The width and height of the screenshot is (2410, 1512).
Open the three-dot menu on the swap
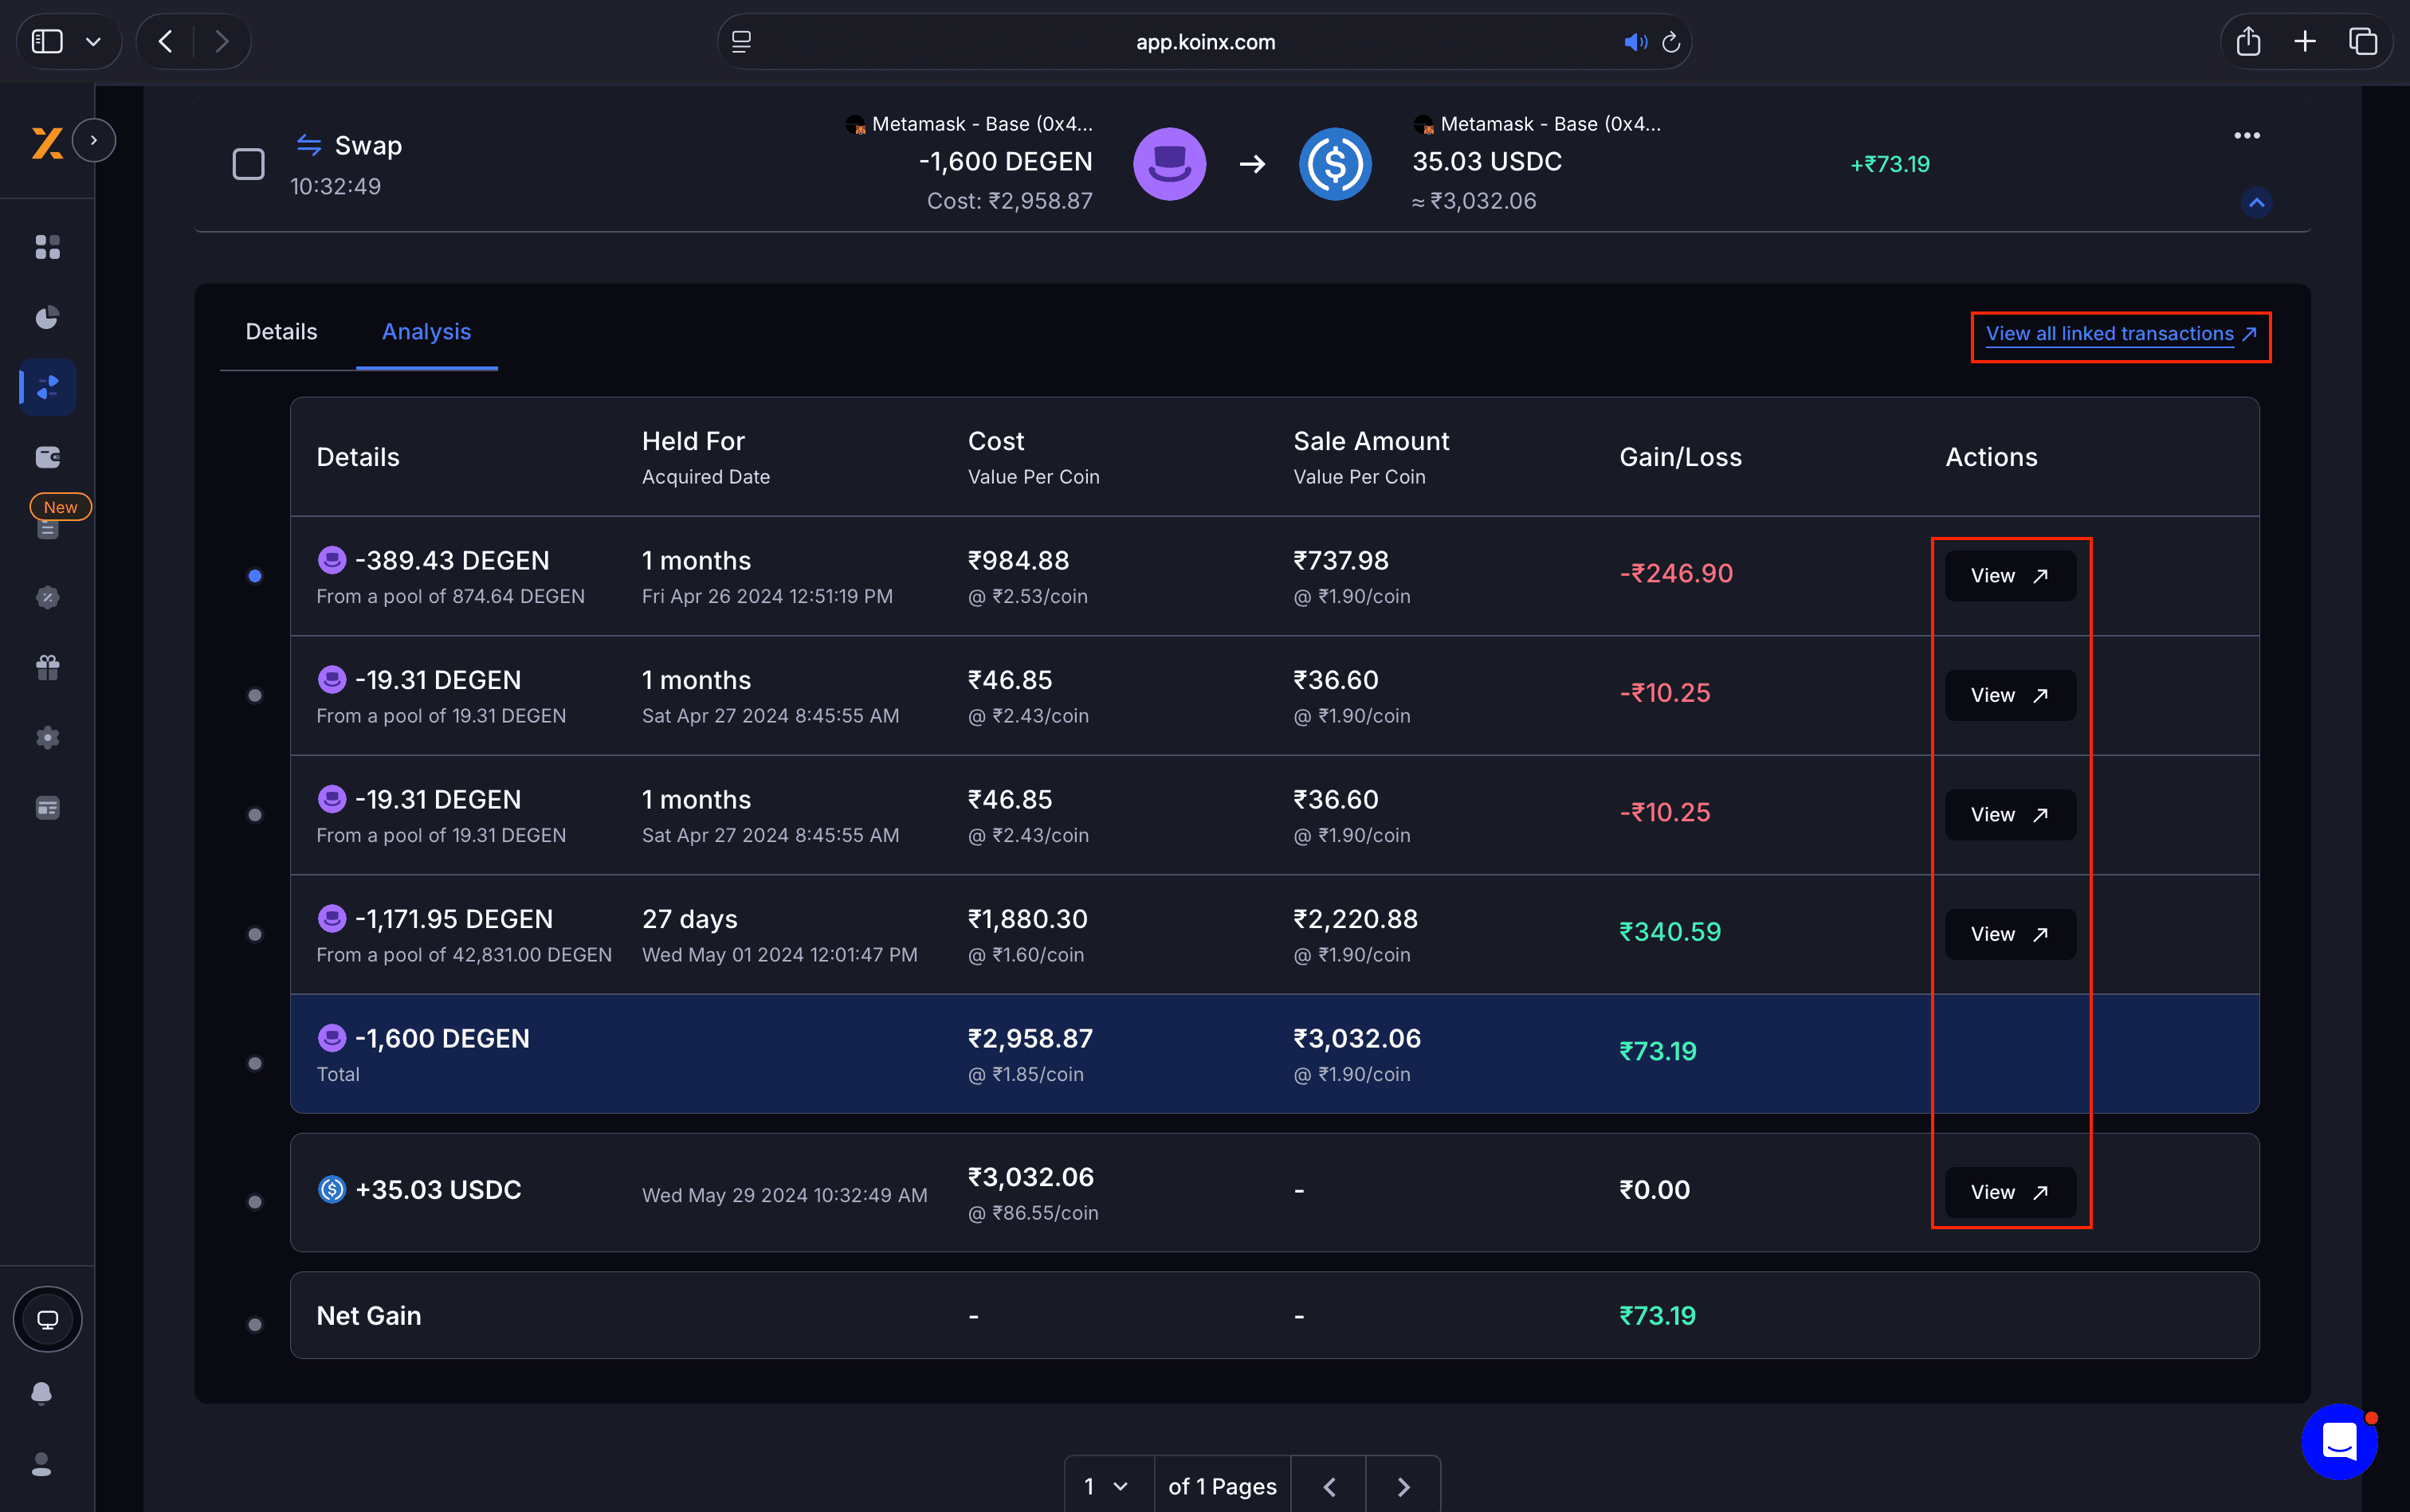pos(2246,135)
